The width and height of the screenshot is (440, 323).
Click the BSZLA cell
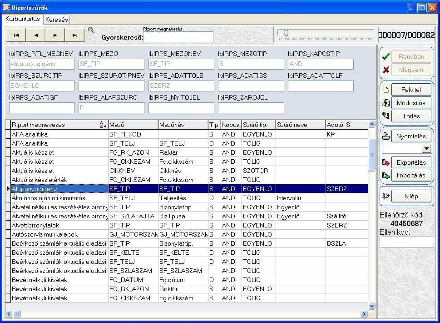[x=346, y=243]
